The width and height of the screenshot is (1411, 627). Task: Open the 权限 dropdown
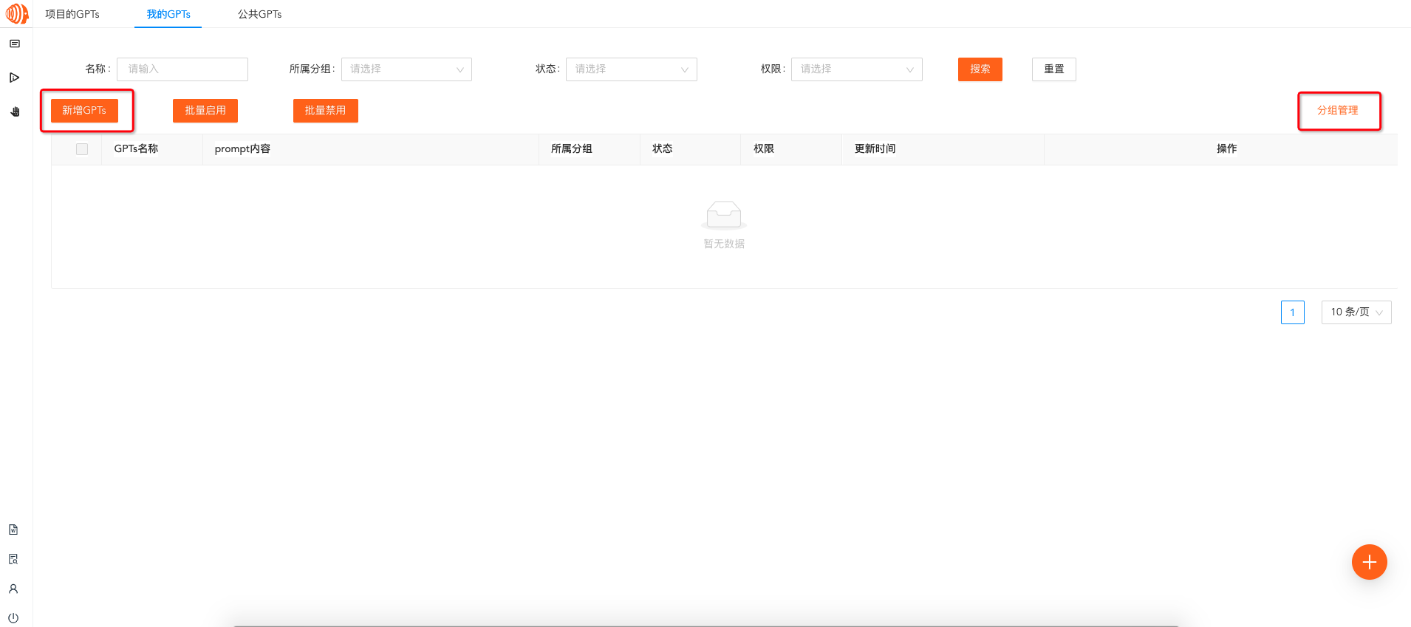coord(856,69)
